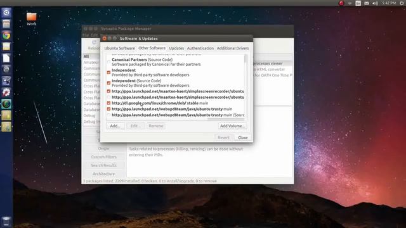Click the Synaptic status bar packages text
This screenshot has width=406, height=228.
click(150, 181)
